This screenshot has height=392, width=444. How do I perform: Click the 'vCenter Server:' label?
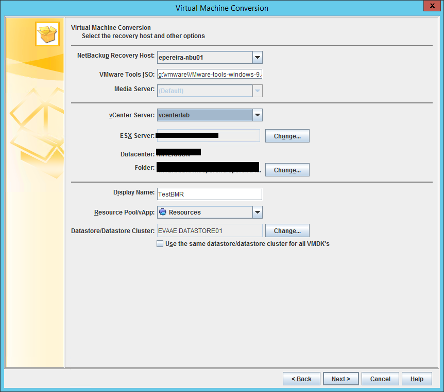(132, 115)
